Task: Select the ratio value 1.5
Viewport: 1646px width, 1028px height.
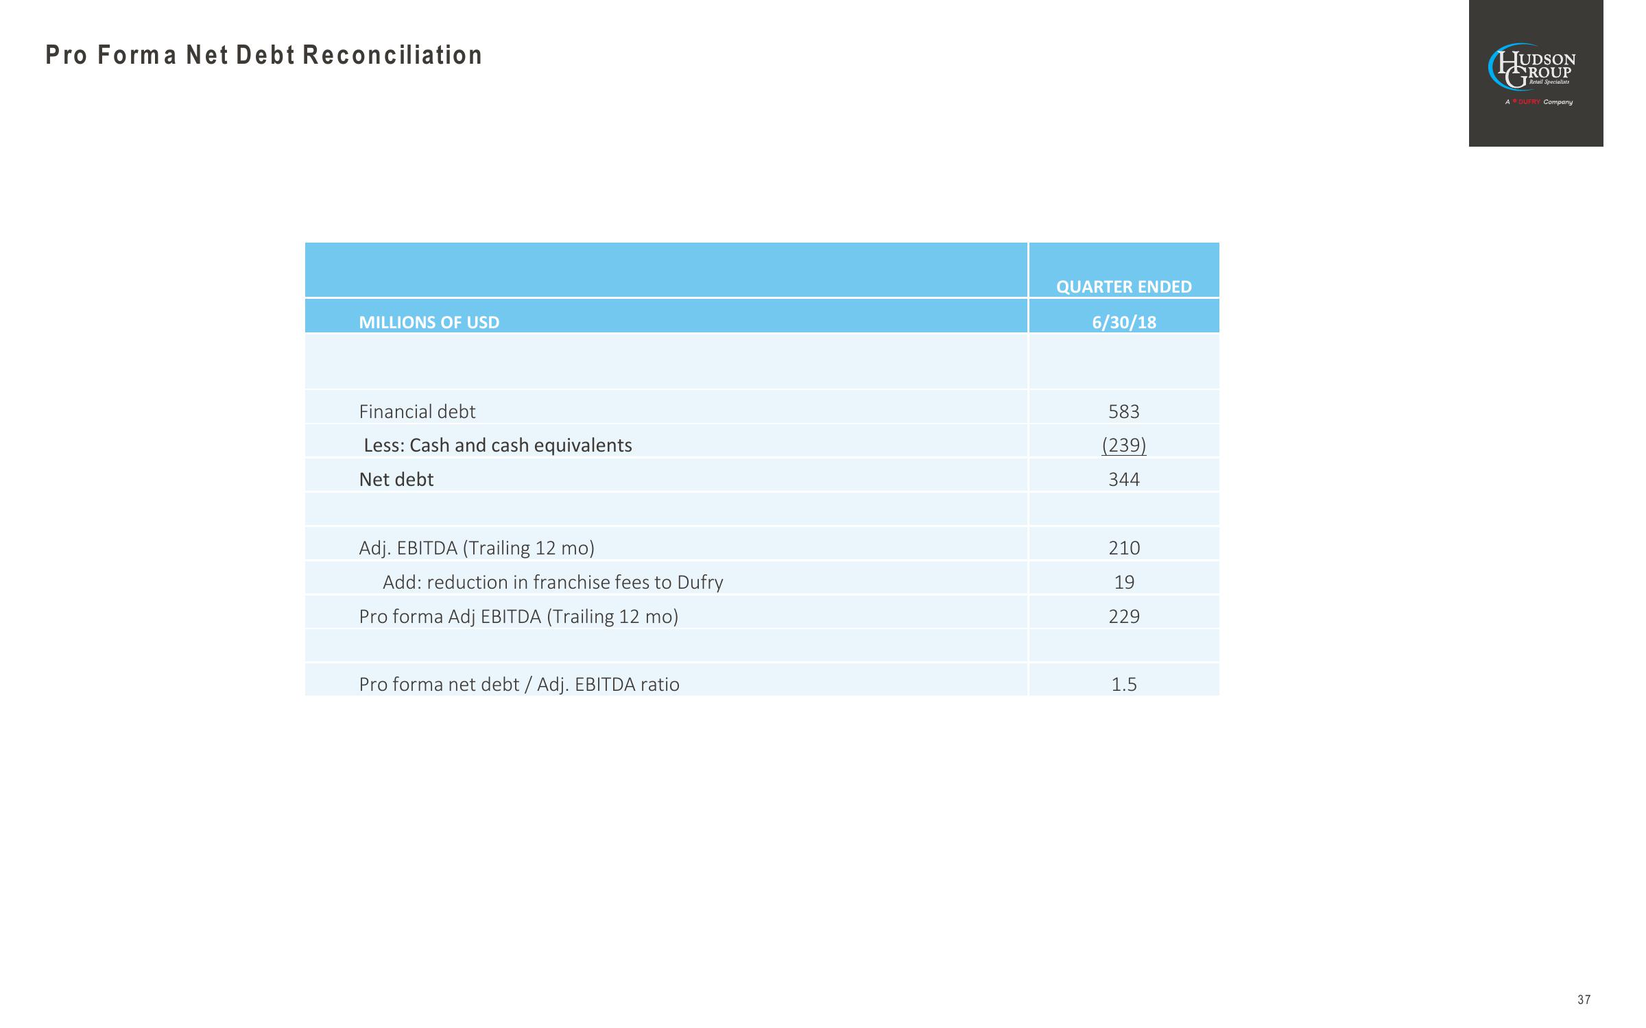Action: [x=1124, y=685]
